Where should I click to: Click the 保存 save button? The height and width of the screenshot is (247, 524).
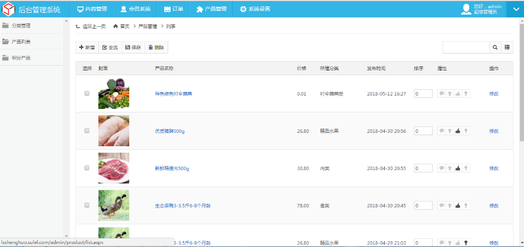point(133,47)
